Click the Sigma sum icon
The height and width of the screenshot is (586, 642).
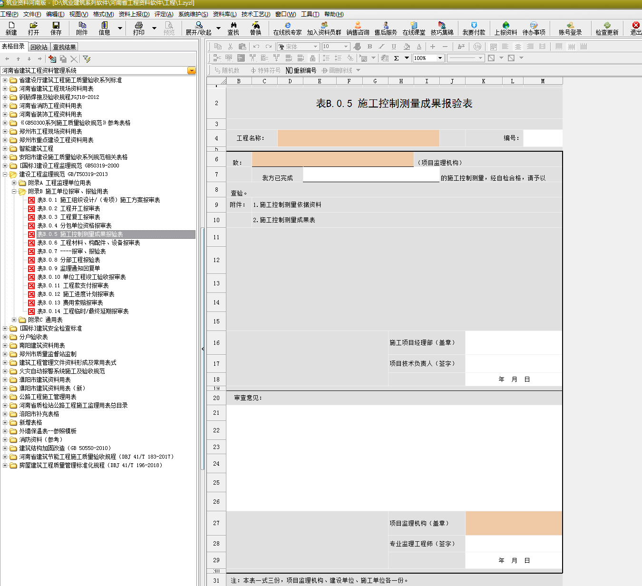tap(396, 58)
